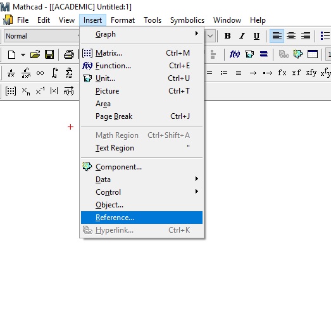Click the Print icon
Image resolution: width=331 pixels, height=313 pixels.
pos(69,54)
